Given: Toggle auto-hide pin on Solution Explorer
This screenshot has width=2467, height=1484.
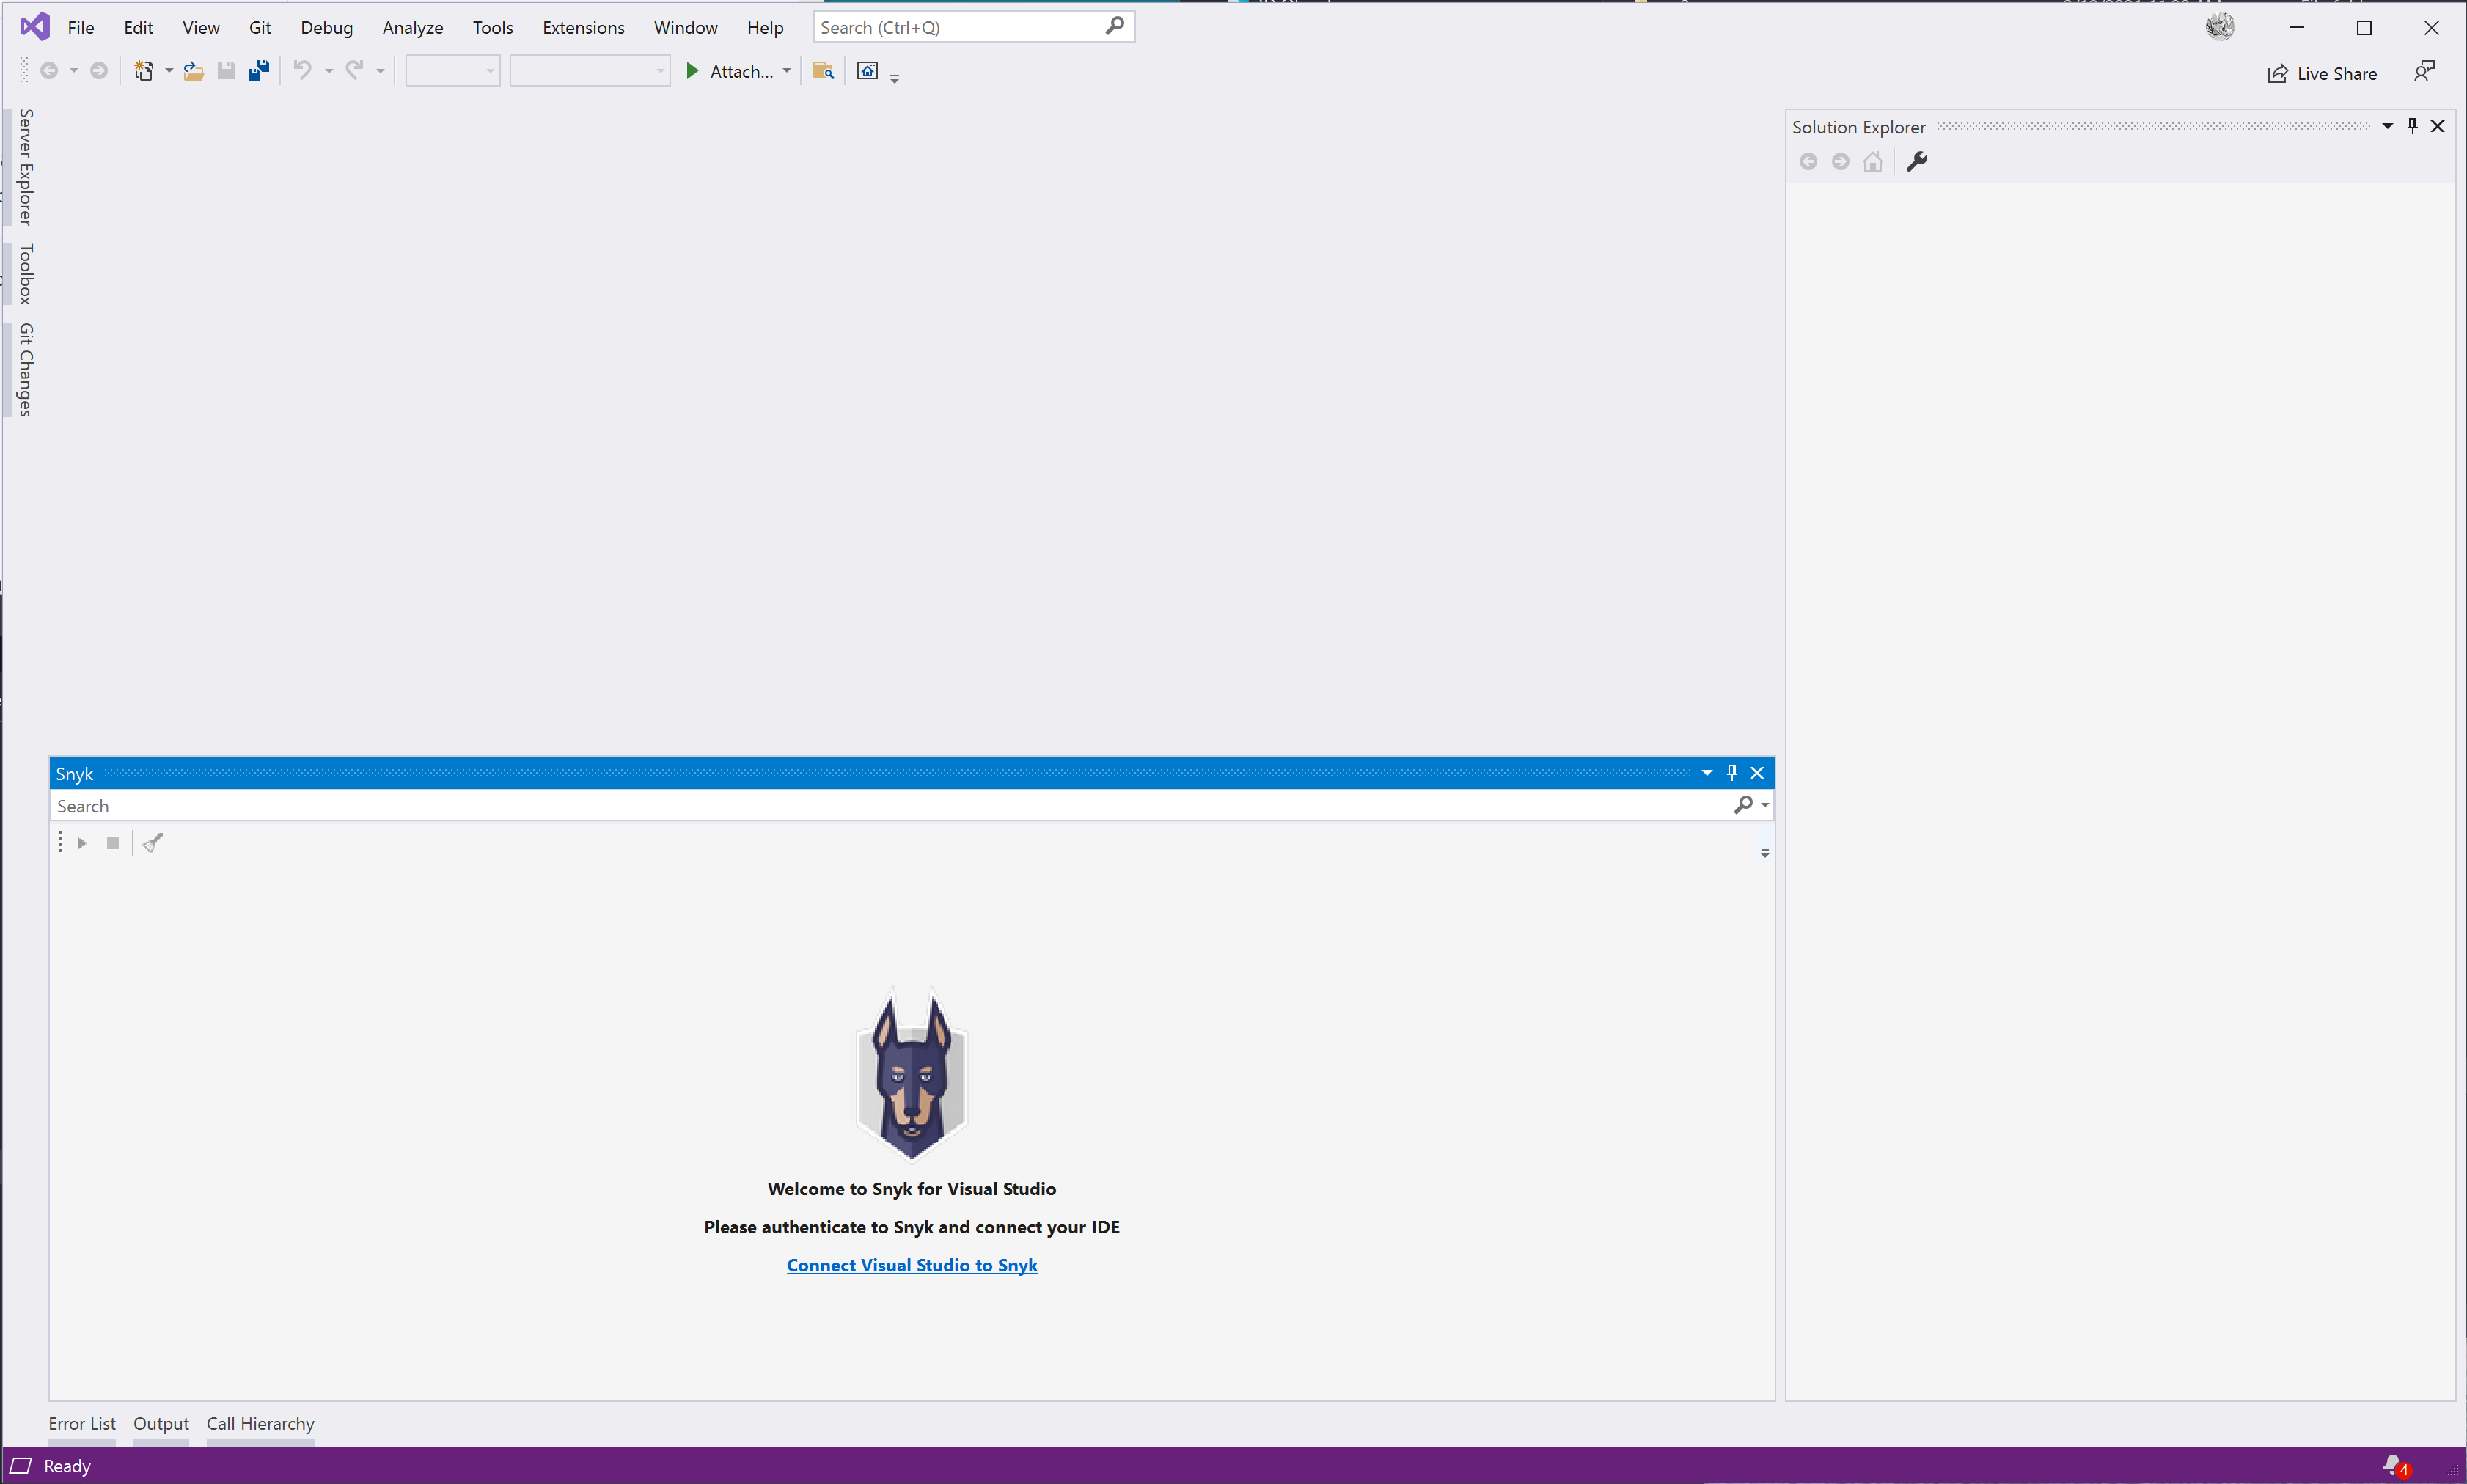Looking at the screenshot, I should coord(2412,126).
